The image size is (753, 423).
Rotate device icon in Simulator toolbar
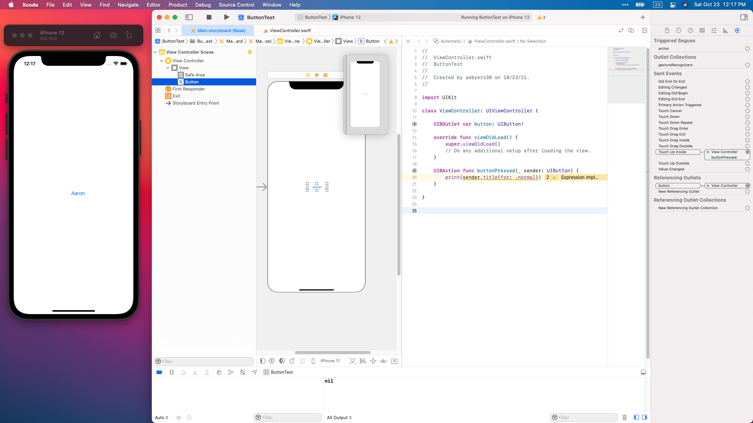129,35
